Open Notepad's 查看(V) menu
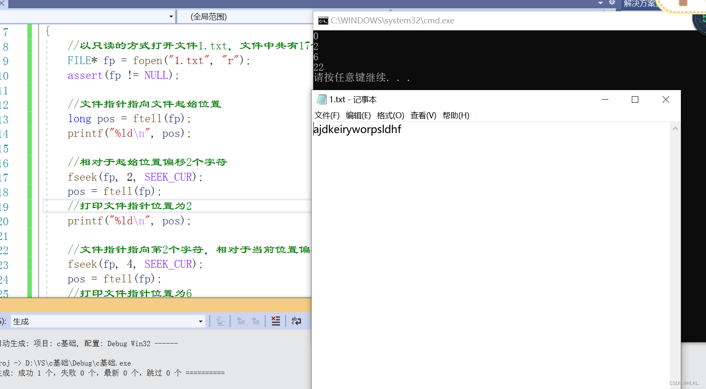This screenshot has height=389, width=706. tap(423, 115)
